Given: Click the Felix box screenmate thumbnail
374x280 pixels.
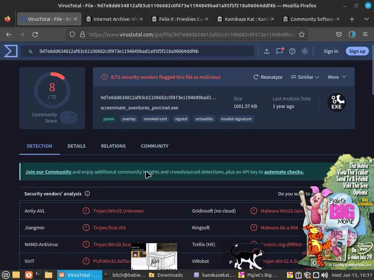Looking at the screenshot, I should pos(154,256).
